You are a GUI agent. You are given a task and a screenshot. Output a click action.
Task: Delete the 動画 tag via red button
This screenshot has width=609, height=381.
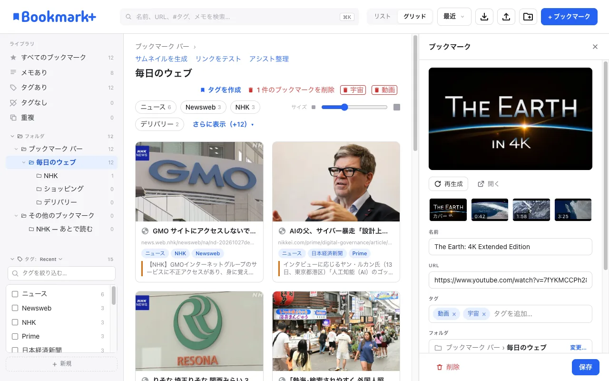coord(384,90)
